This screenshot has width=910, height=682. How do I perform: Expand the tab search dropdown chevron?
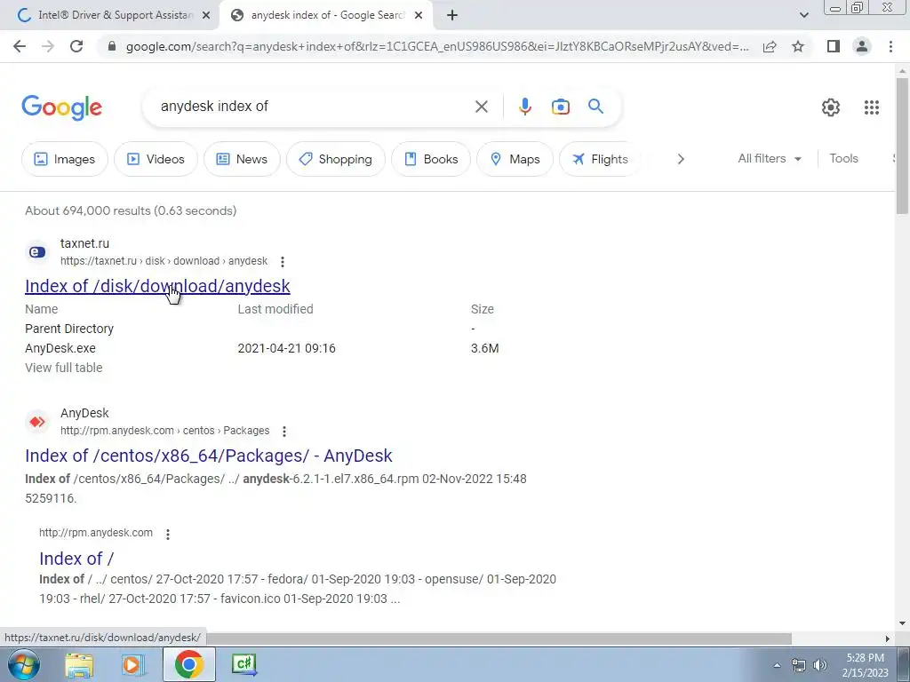[x=803, y=15]
